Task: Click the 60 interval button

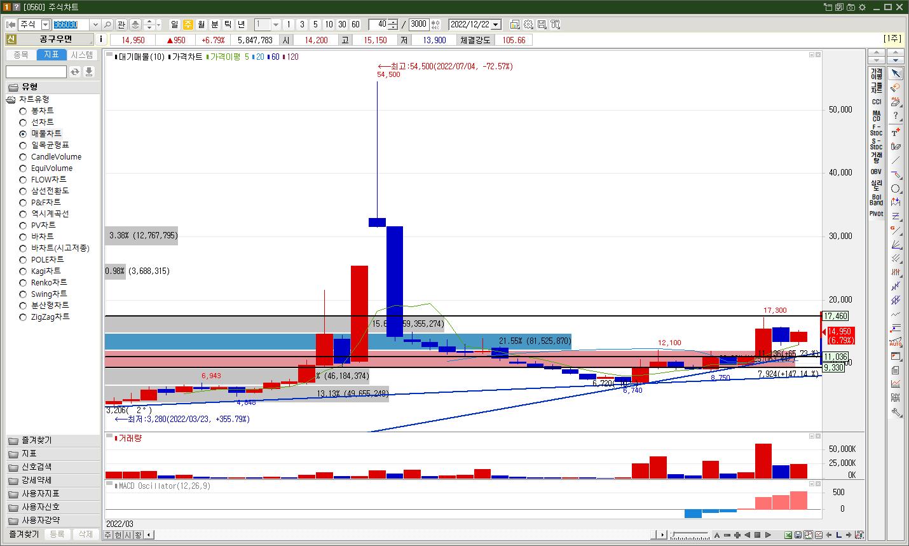Action: (355, 24)
